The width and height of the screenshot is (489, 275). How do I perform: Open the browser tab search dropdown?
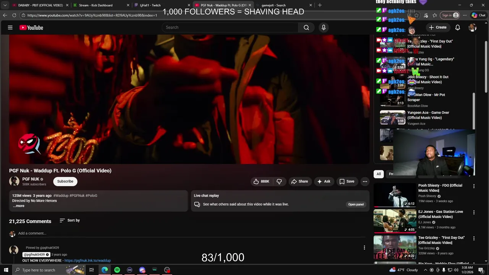click(5, 5)
